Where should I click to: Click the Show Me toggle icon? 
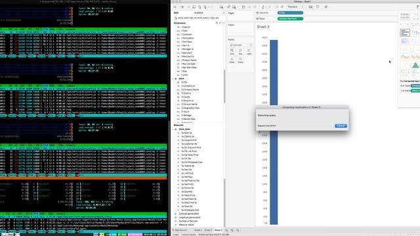(417, 7)
